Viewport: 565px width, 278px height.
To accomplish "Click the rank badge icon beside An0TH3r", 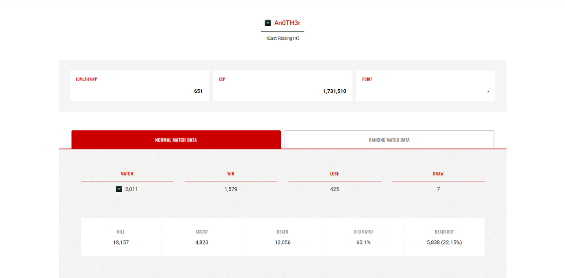I will (268, 23).
